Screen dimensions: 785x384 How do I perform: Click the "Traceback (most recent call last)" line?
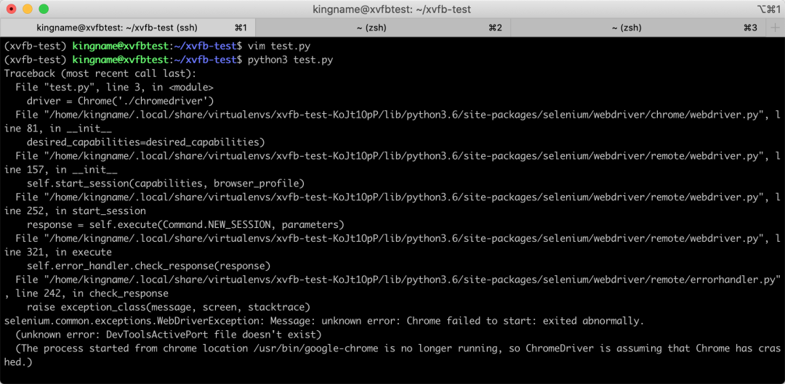pos(100,73)
